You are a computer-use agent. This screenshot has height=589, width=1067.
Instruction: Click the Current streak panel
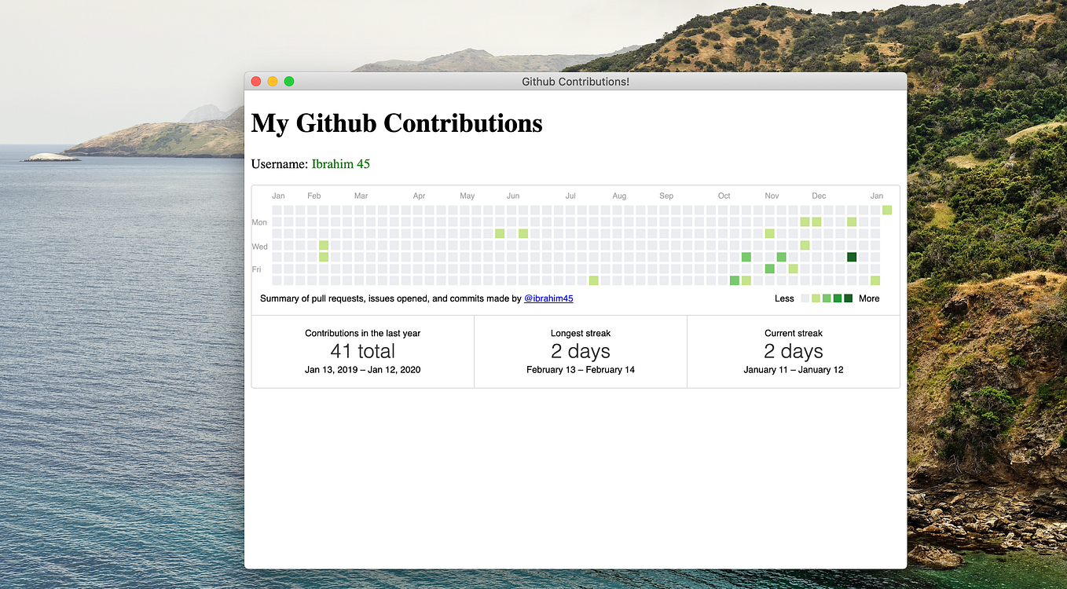pos(793,351)
